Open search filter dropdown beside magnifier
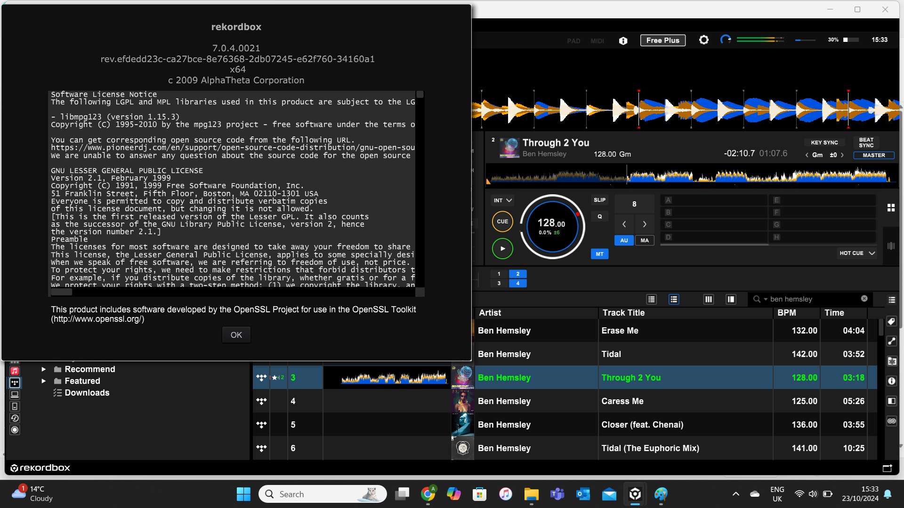The width and height of the screenshot is (904, 508). [765, 299]
